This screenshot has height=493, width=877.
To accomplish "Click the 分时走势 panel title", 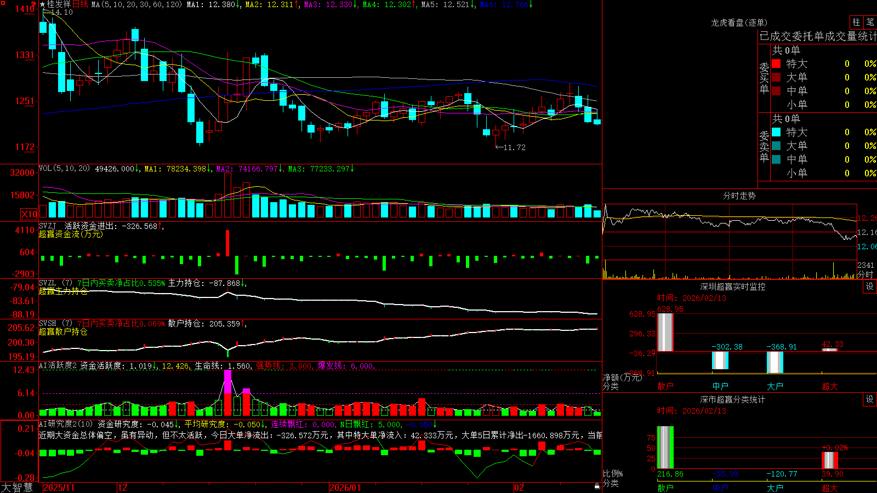I will pyautogui.click(x=739, y=196).
